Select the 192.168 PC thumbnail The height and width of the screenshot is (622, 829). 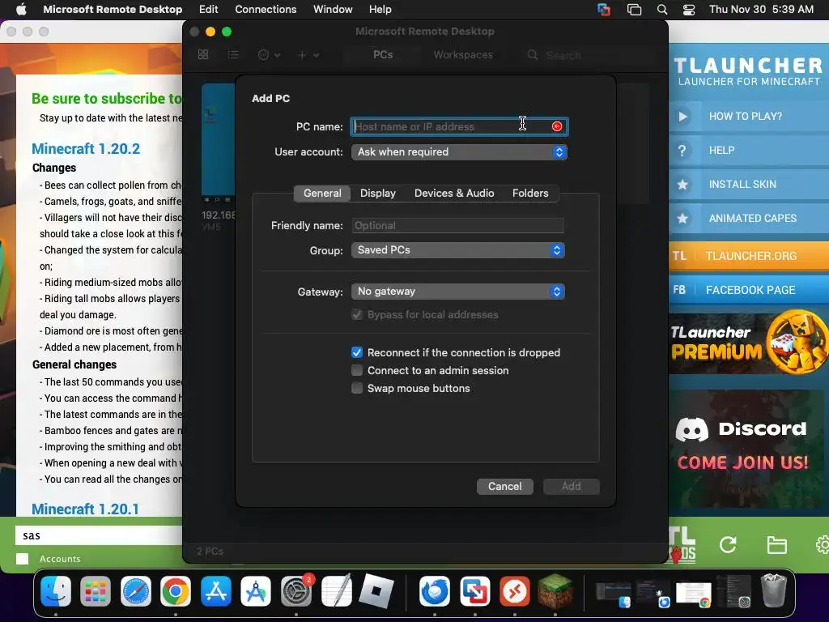[218, 143]
